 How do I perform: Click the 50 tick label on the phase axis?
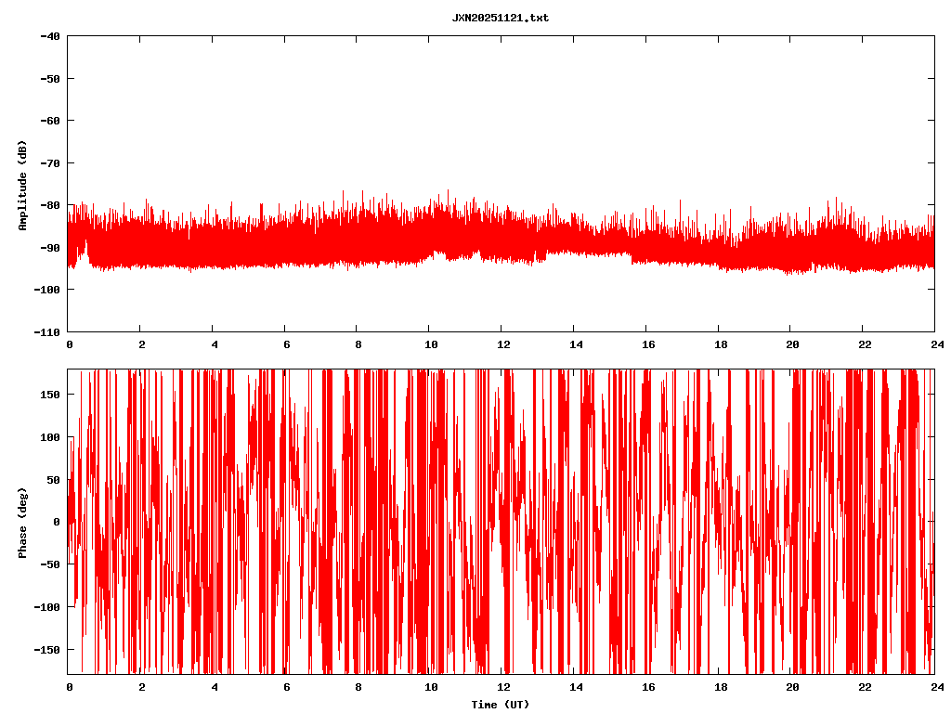pyautogui.click(x=54, y=479)
